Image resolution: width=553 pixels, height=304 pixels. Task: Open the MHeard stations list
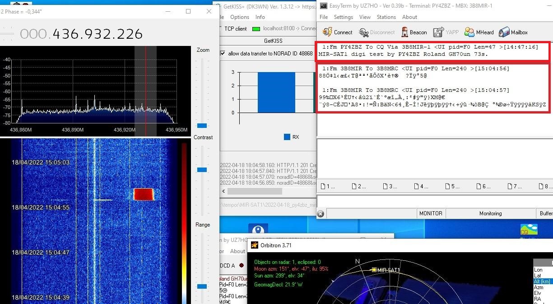tap(479, 32)
